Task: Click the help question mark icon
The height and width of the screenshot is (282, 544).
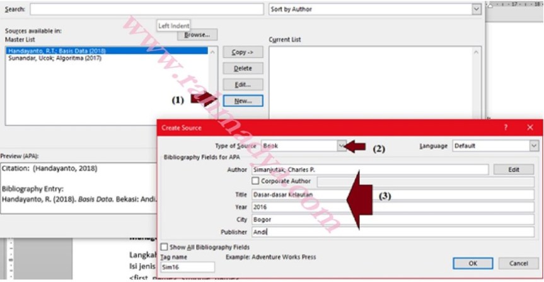Action: coord(506,127)
